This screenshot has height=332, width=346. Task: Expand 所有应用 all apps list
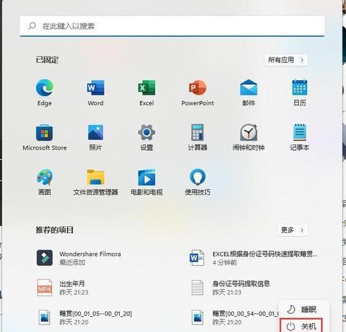[286, 60]
